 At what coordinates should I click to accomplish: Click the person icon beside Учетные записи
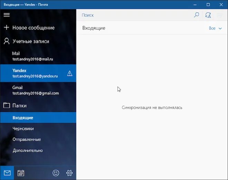click(x=7, y=41)
